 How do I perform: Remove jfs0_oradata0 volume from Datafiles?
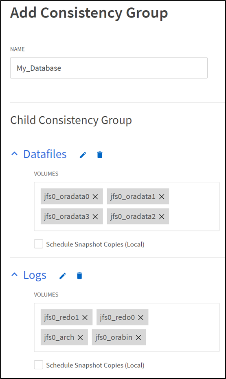coord(95,197)
